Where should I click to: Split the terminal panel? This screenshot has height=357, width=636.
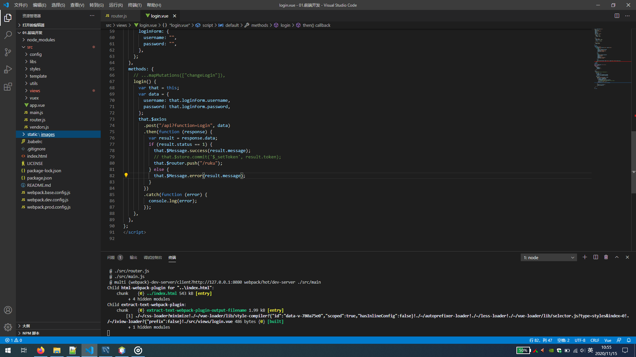tap(596, 257)
